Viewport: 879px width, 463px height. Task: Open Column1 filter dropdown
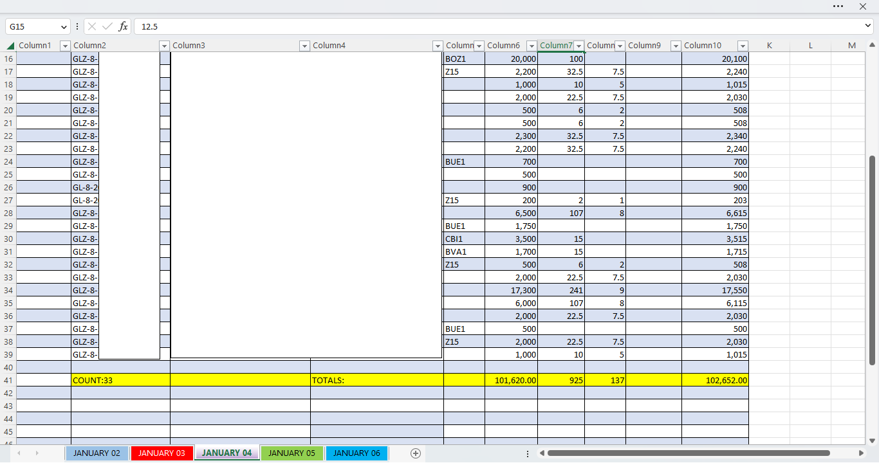65,46
